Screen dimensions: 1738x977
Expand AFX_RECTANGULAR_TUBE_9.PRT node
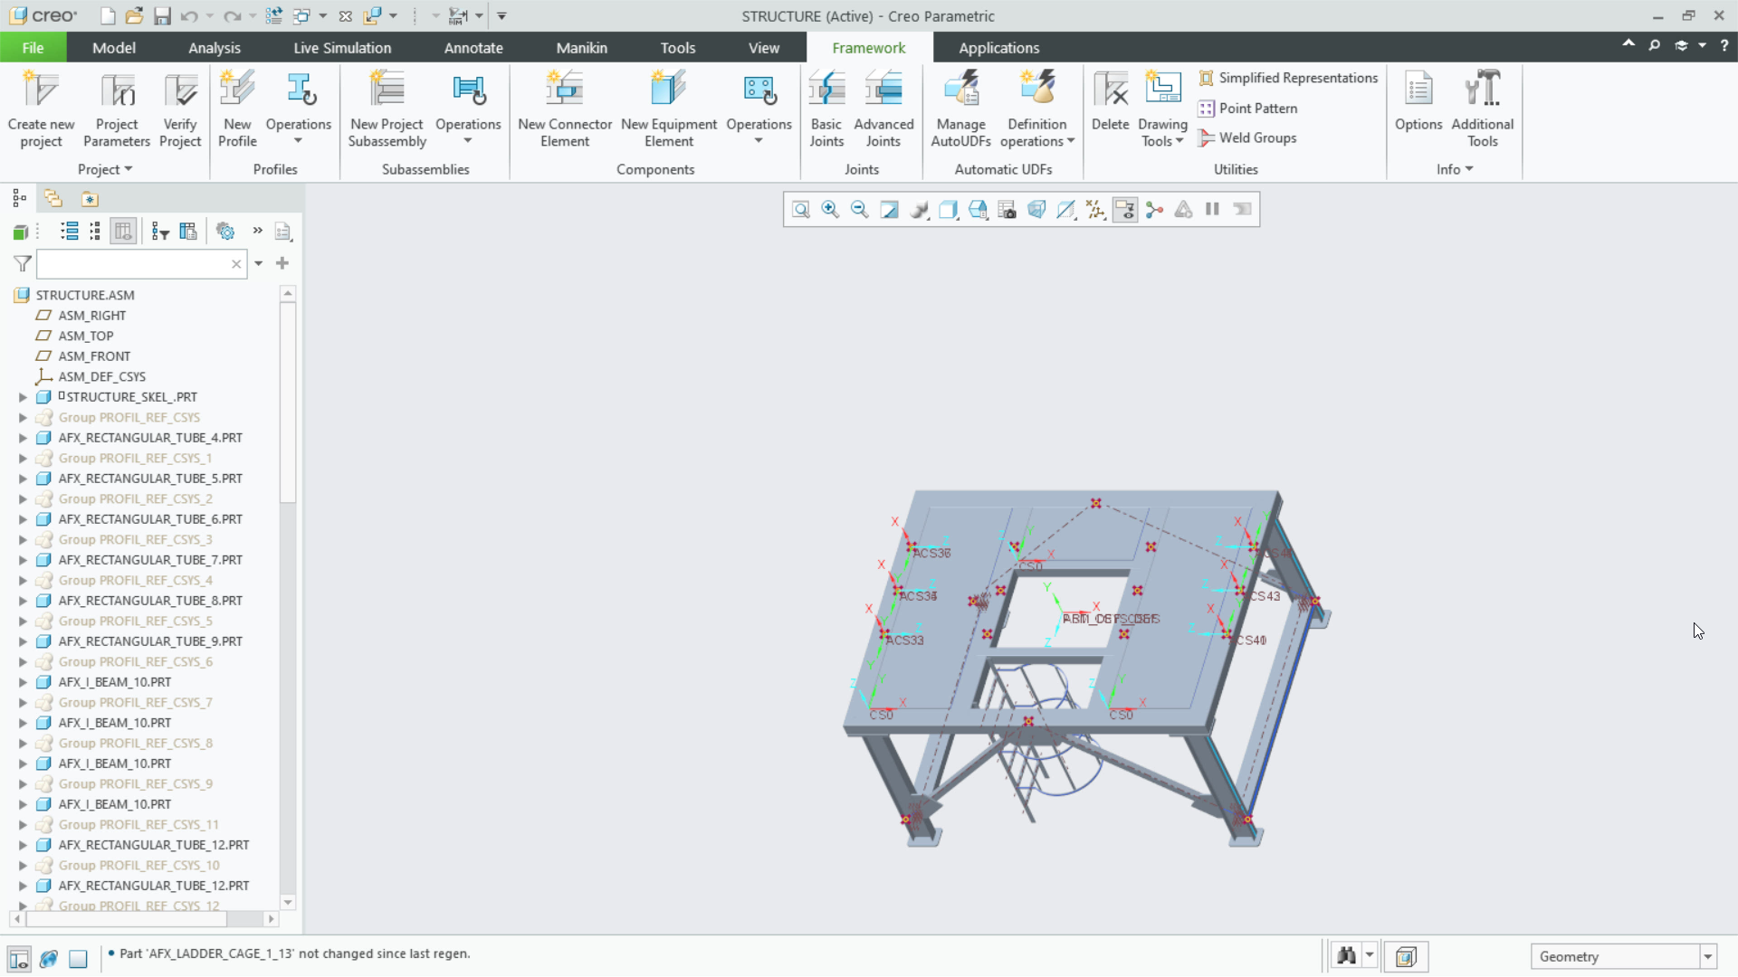[x=23, y=641]
